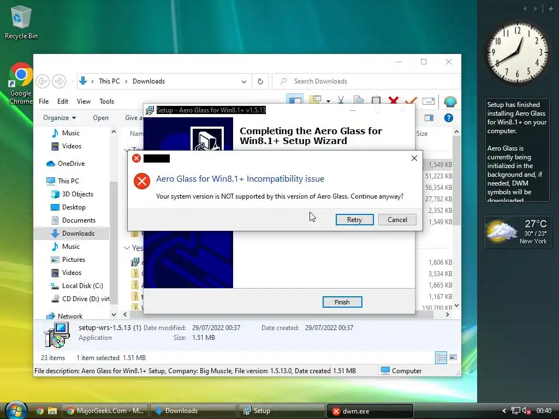Click the Open command button
Viewport: 559px width, 419px height.
(100, 118)
